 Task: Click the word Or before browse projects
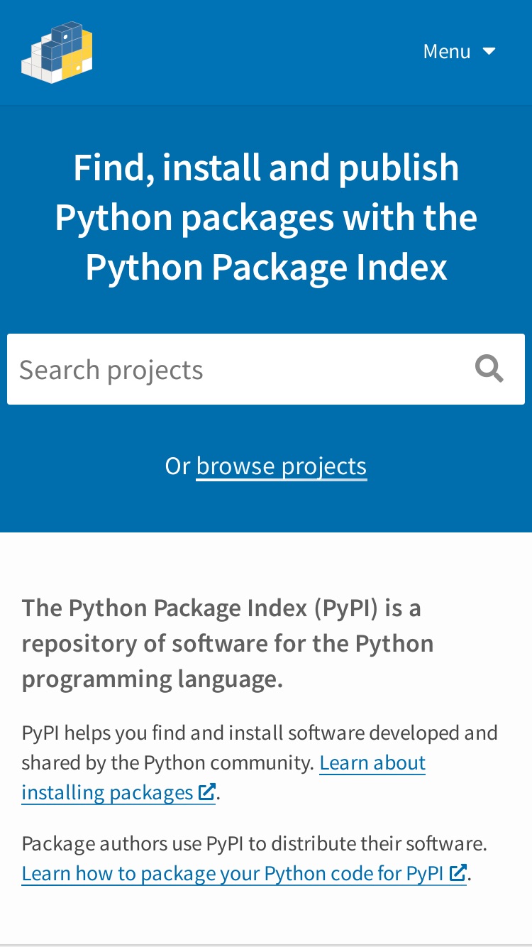coord(177,466)
